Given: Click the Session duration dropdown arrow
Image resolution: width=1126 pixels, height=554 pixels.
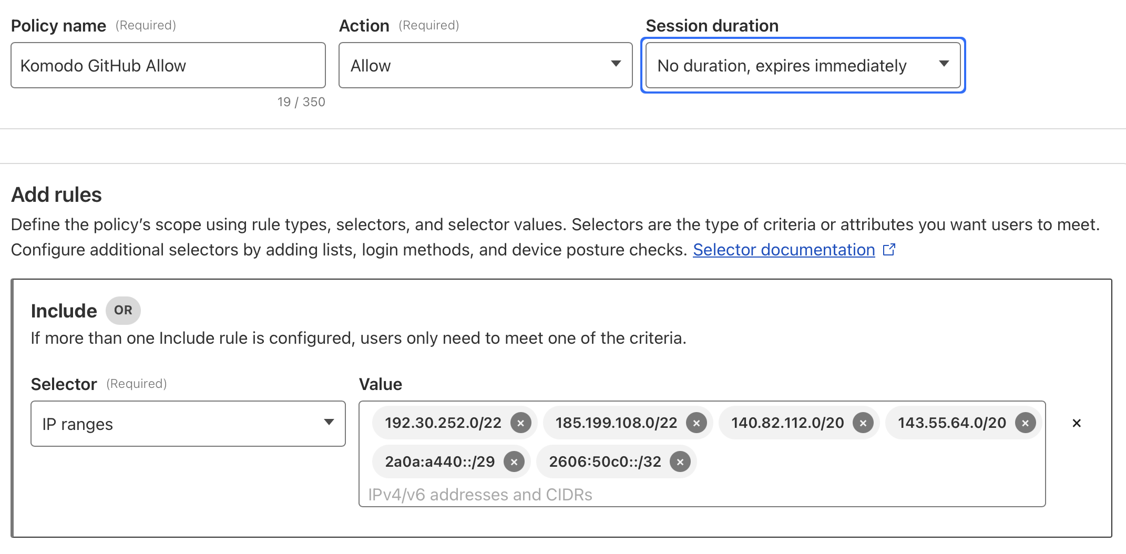Looking at the screenshot, I should (x=944, y=64).
